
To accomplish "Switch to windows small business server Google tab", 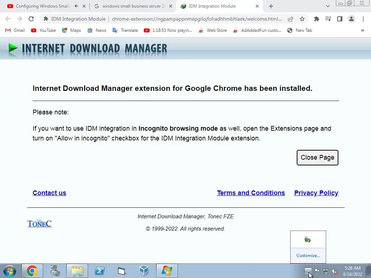I will (x=130, y=6).
